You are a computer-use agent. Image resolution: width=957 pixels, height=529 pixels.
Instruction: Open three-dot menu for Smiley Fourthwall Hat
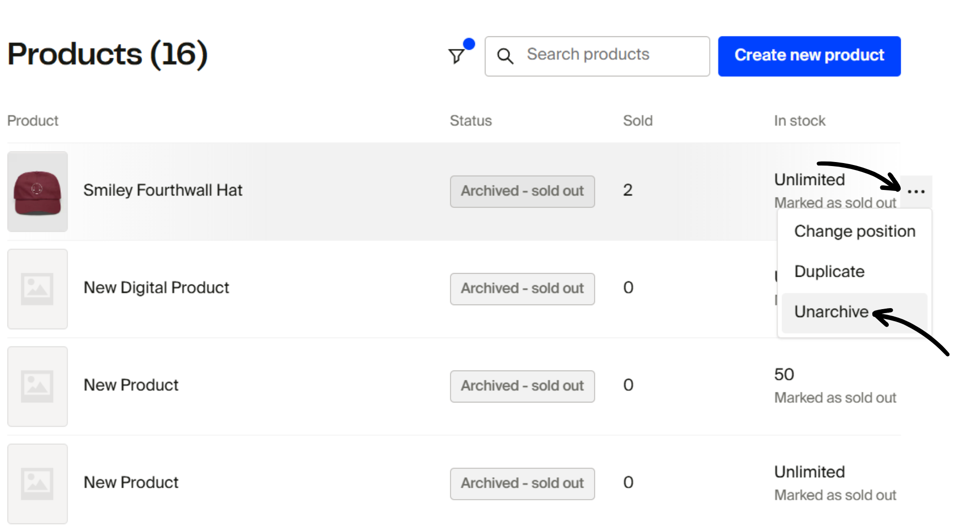[916, 191]
